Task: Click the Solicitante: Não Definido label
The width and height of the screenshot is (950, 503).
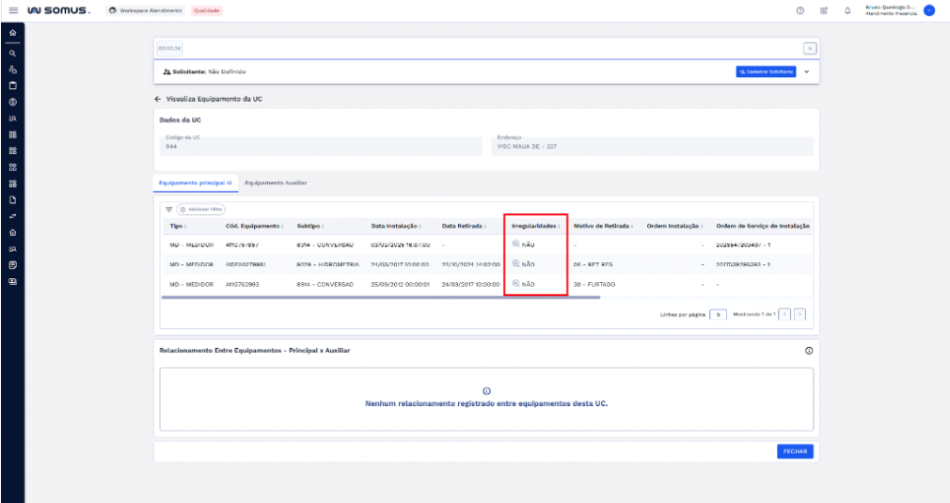Action: point(205,72)
